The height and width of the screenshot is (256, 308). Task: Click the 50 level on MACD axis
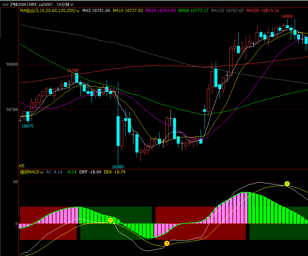click(x=15, y=182)
